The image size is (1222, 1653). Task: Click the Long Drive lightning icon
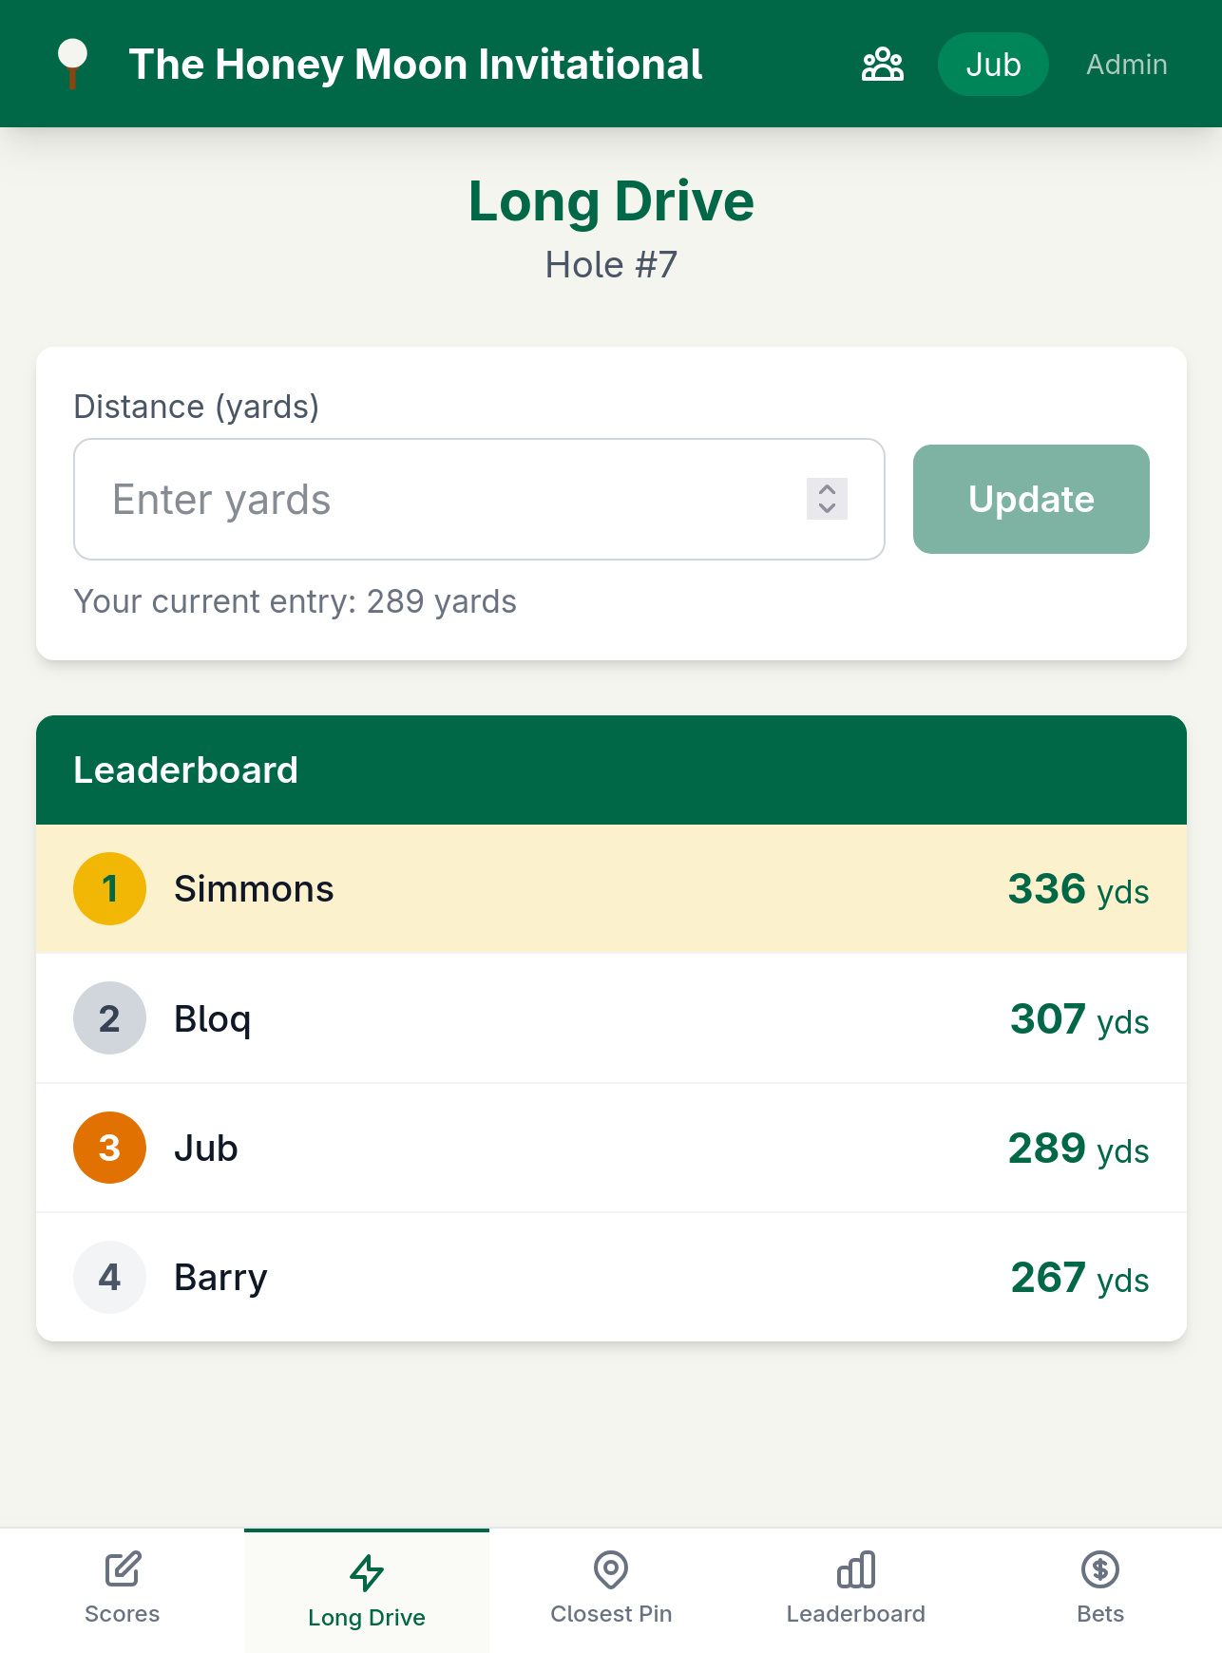click(x=367, y=1572)
